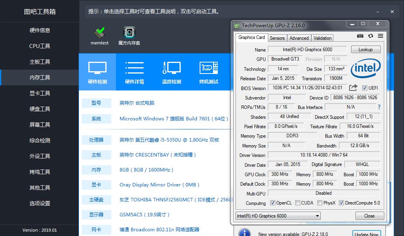
Task: Close the 图吧工具箱 window
Action: pyautogui.click(x=392, y=12)
